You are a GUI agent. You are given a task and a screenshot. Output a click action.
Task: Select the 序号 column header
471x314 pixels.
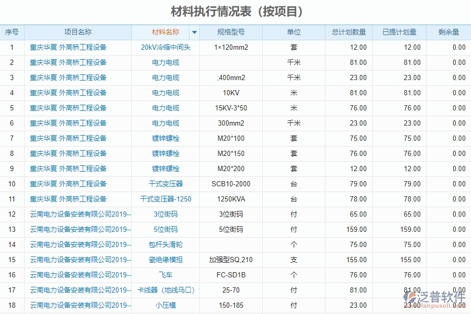(12, 32)
